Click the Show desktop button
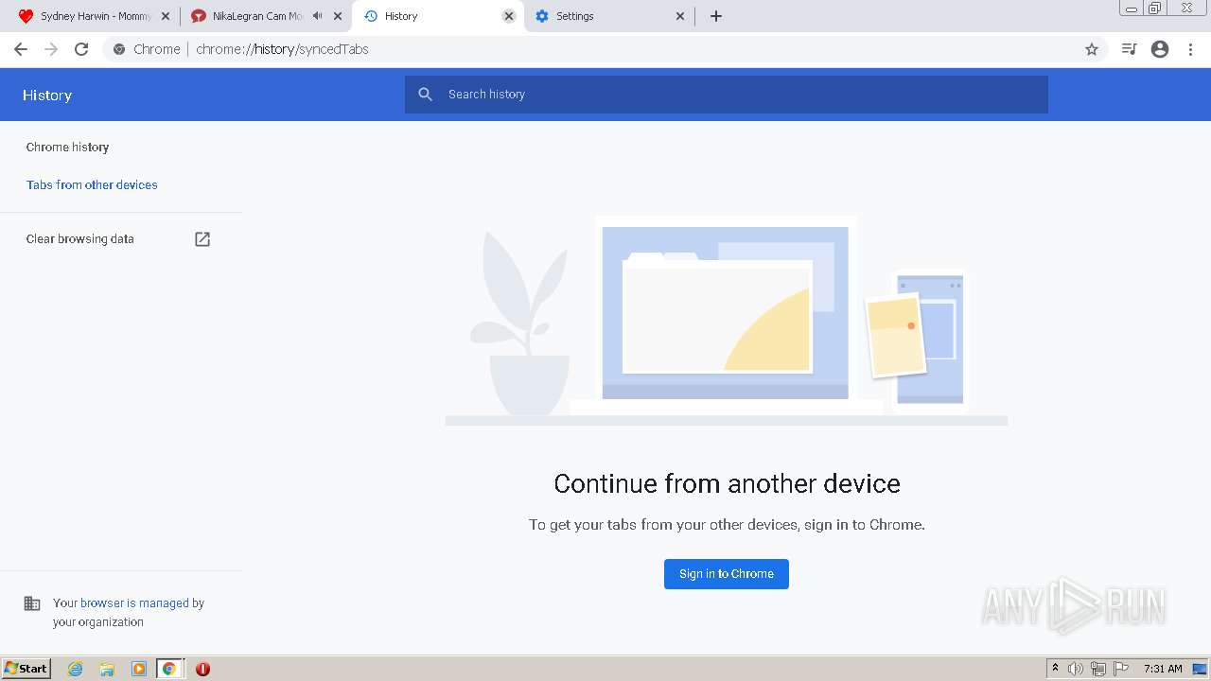Image resolution: width=1211 pixels, height=681 pixels. pos(1201,669)
